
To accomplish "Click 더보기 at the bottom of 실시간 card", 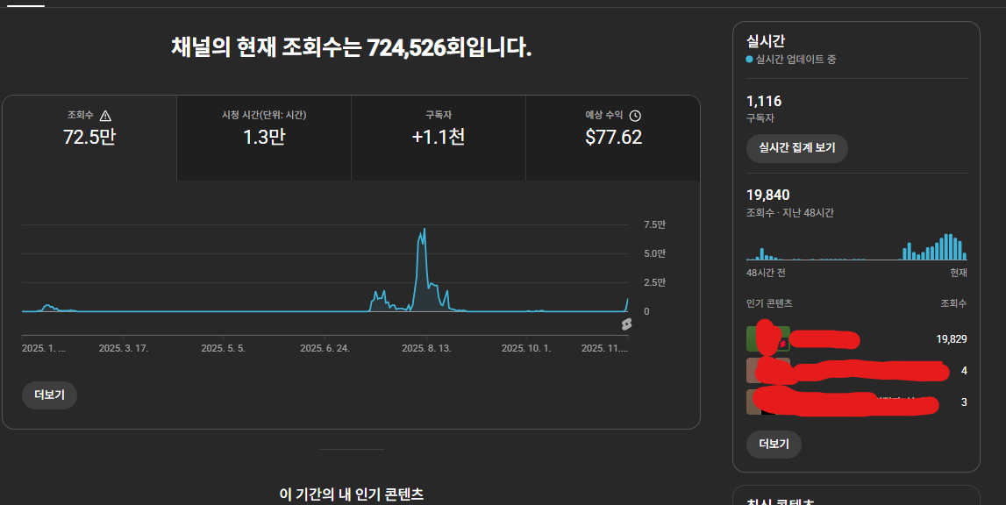I will pyautogui.click(x=774, y=445).
